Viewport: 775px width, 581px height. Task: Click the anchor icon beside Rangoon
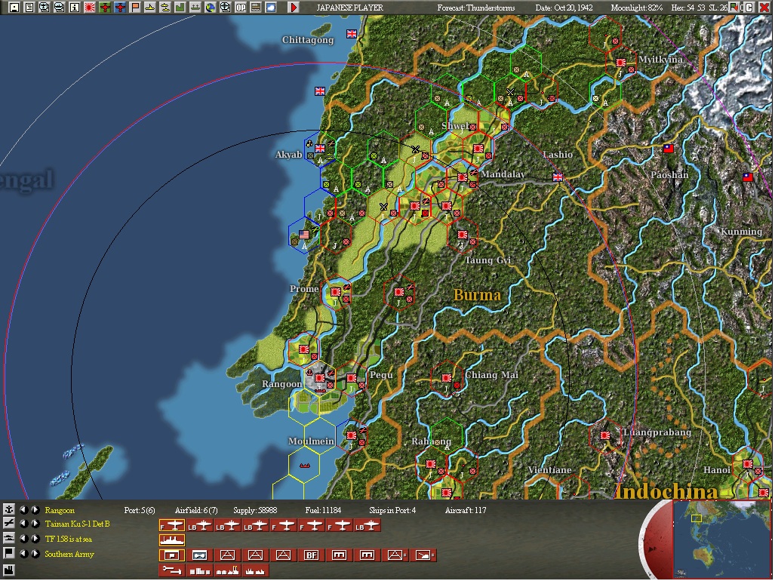8,510
